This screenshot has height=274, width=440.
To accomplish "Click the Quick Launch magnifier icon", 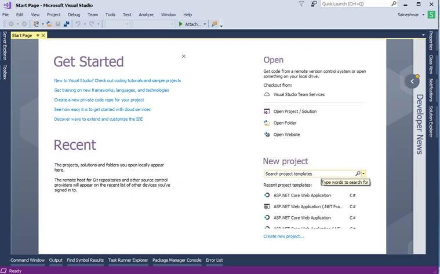I will click(x=394, y=3).
